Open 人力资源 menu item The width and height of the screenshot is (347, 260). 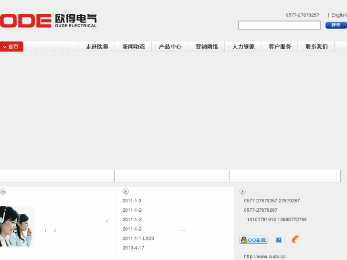point(243,46)
